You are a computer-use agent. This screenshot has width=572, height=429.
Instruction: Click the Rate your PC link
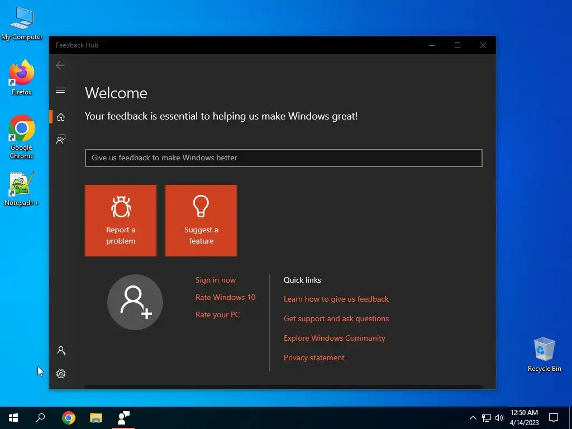218,314
